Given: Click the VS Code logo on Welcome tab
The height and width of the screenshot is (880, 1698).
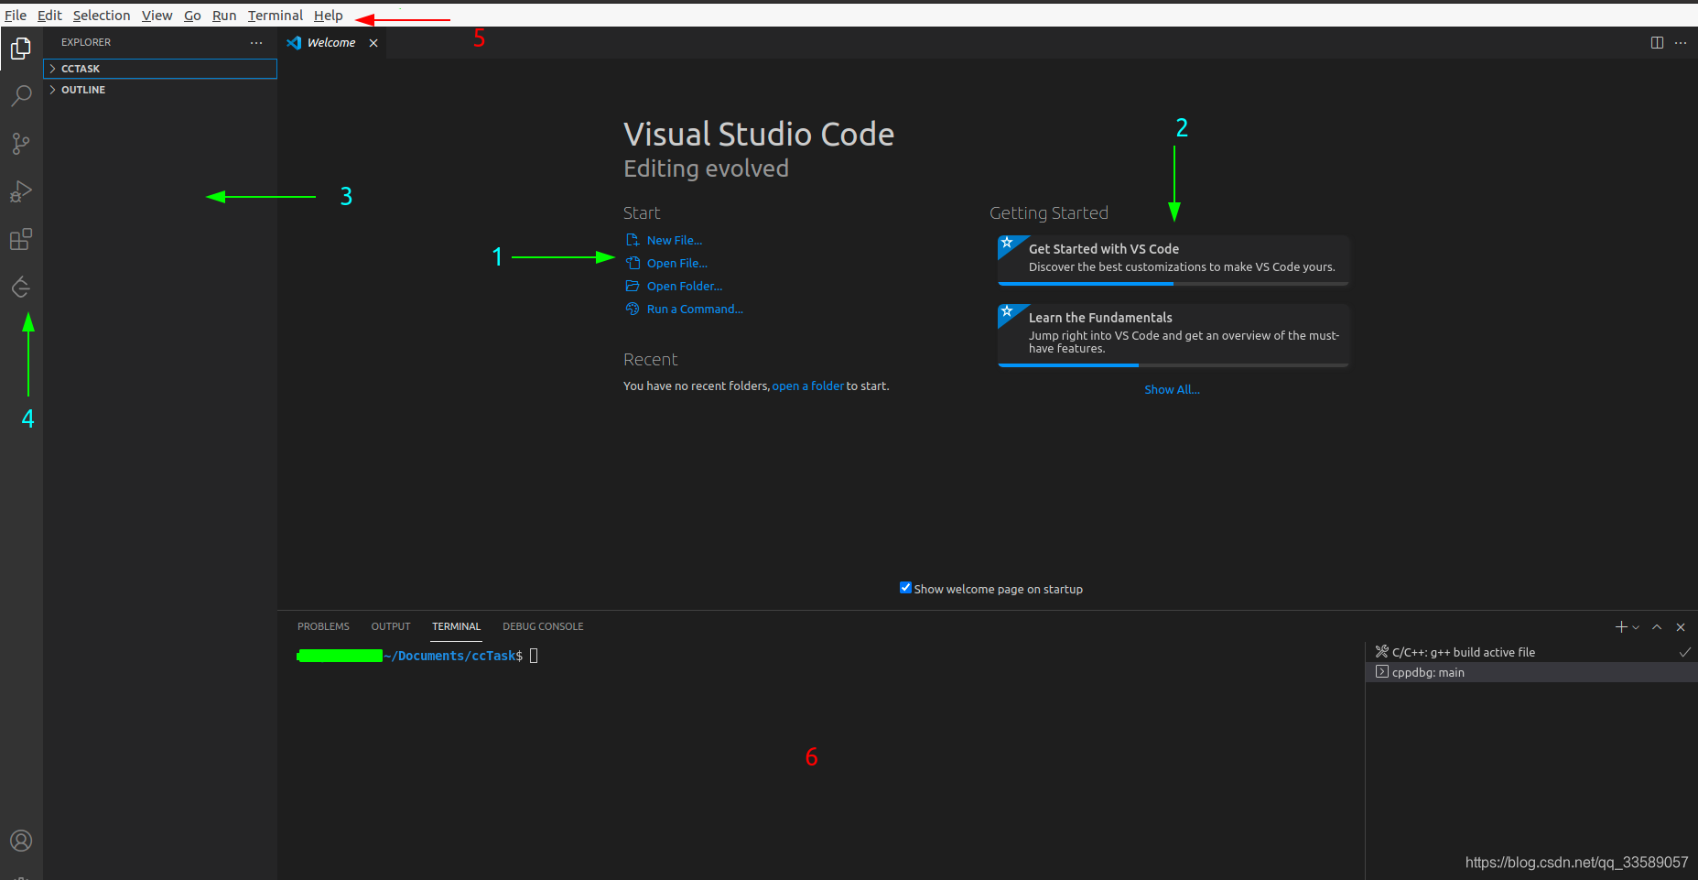Looking at the screenshot, I should tap(294, 43).
